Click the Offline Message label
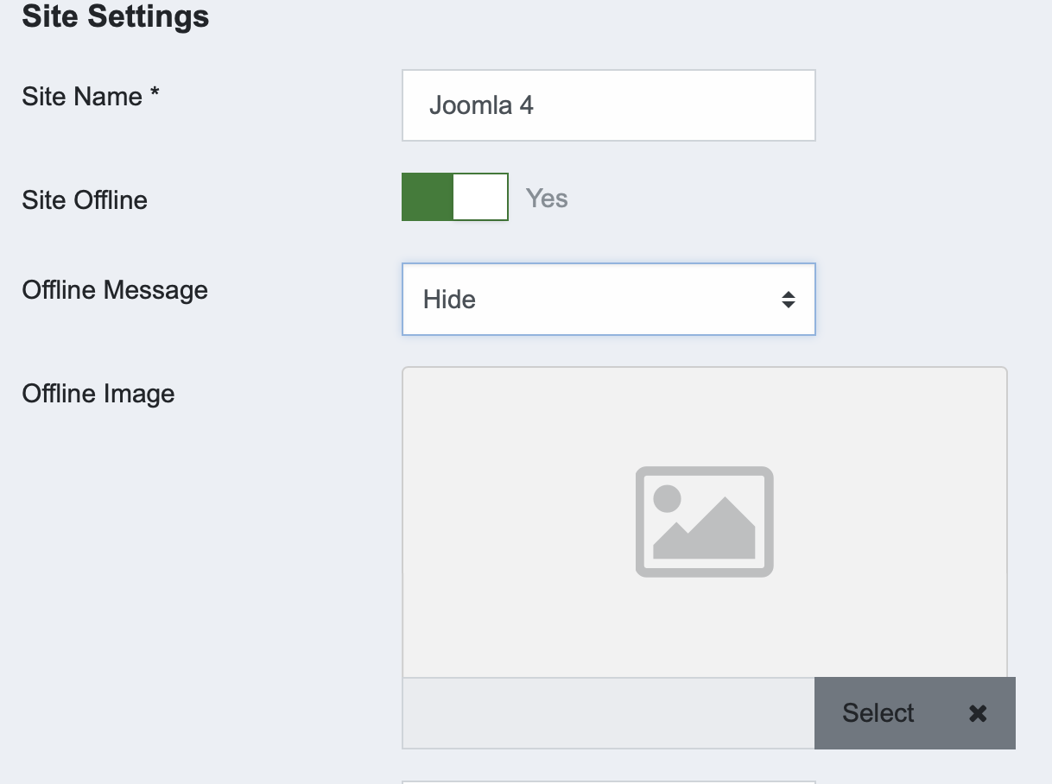Image resolution: width=1052 pixels, height=784 pixels. (115, 290)
